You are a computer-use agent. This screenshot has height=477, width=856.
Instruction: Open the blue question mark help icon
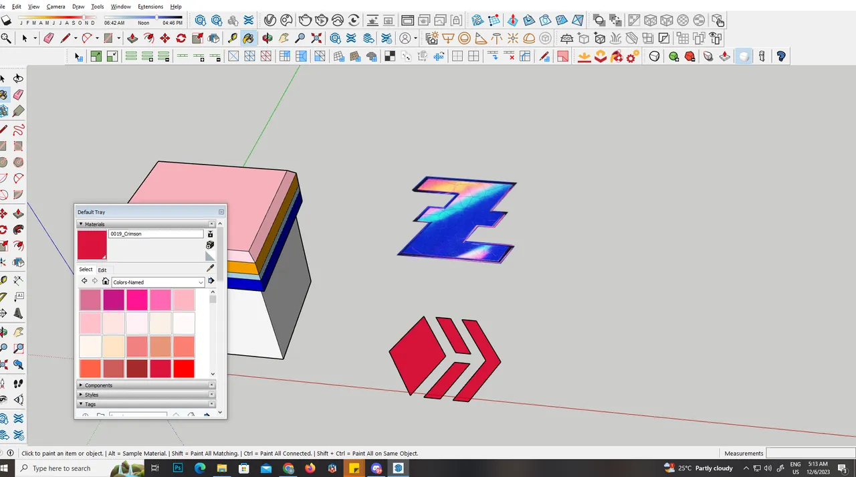780,56
